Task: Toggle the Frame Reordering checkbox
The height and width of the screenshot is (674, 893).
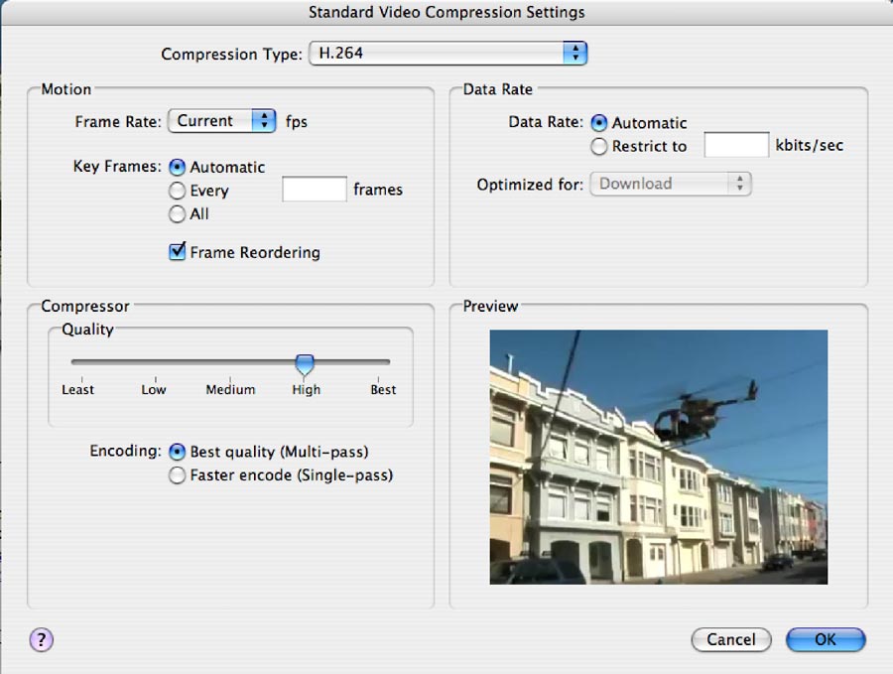Action: click(178, 252)
